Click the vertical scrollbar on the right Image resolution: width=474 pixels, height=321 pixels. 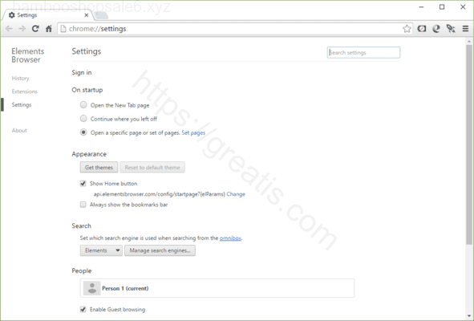tap(469, 144)
